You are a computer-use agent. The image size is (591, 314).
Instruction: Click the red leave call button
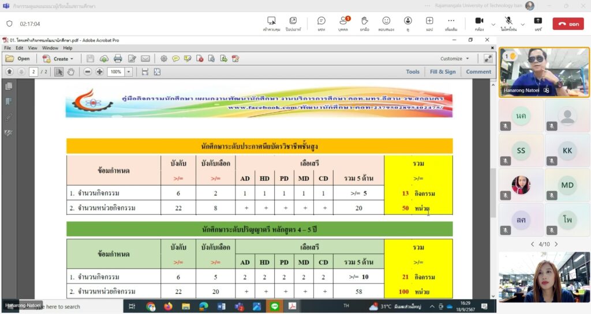pos(568,24)
